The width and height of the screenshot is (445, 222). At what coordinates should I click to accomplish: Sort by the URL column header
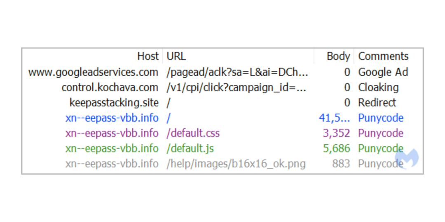(x=176, y=56)
